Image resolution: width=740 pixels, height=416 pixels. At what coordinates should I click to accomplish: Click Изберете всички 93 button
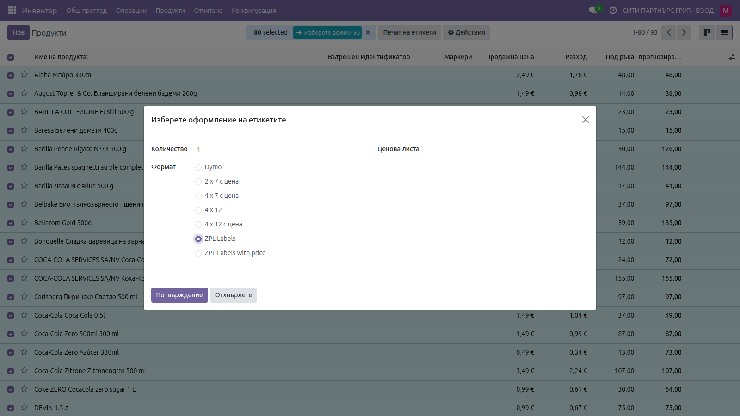[x=327, y=32]
